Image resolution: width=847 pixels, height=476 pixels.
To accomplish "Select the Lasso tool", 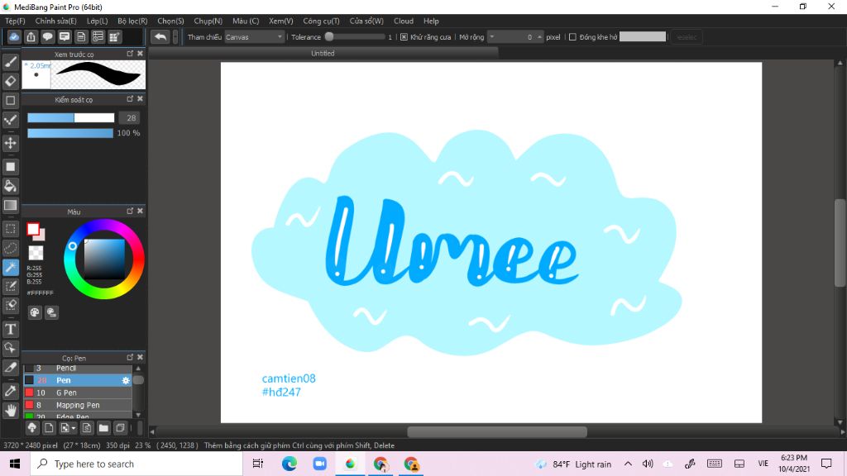I will 10,248.
